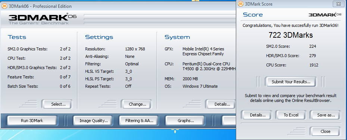Click the HLSL VS Target value

[129, 71]
